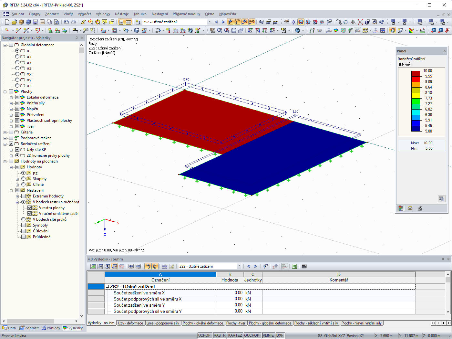Select the 'ux' deformation radio button
Image resolution: width=452 pixels, height=339 pixels.
tap(17, 57)
